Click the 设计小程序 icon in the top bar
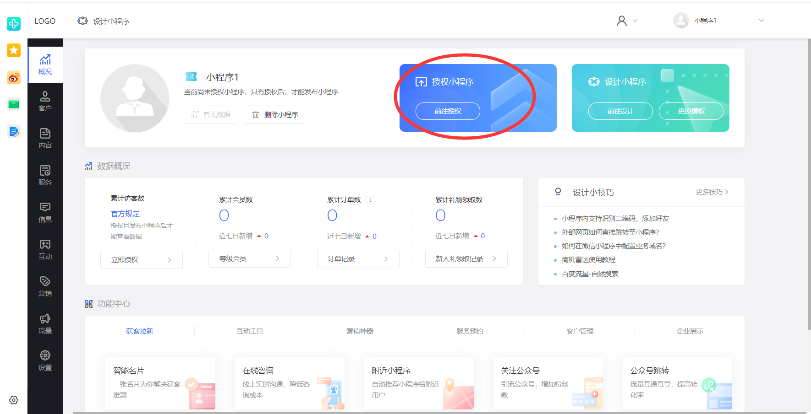The image size is (811, 414). [82, 21]
